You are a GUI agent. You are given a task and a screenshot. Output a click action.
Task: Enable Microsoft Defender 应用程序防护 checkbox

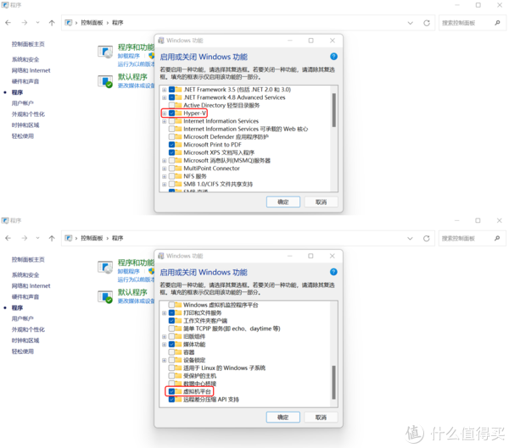tap(171, 137)
